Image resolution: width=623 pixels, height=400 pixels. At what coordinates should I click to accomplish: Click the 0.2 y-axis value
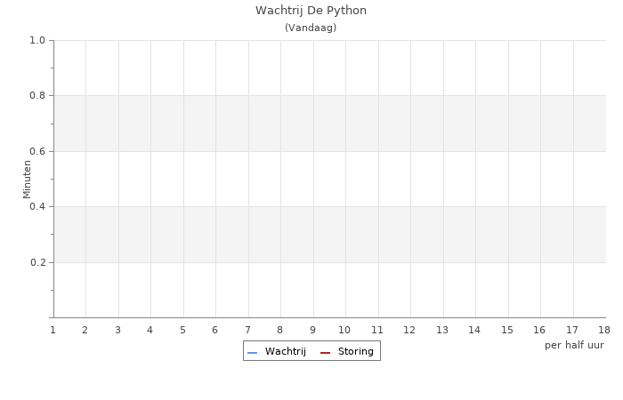[36, 262]
